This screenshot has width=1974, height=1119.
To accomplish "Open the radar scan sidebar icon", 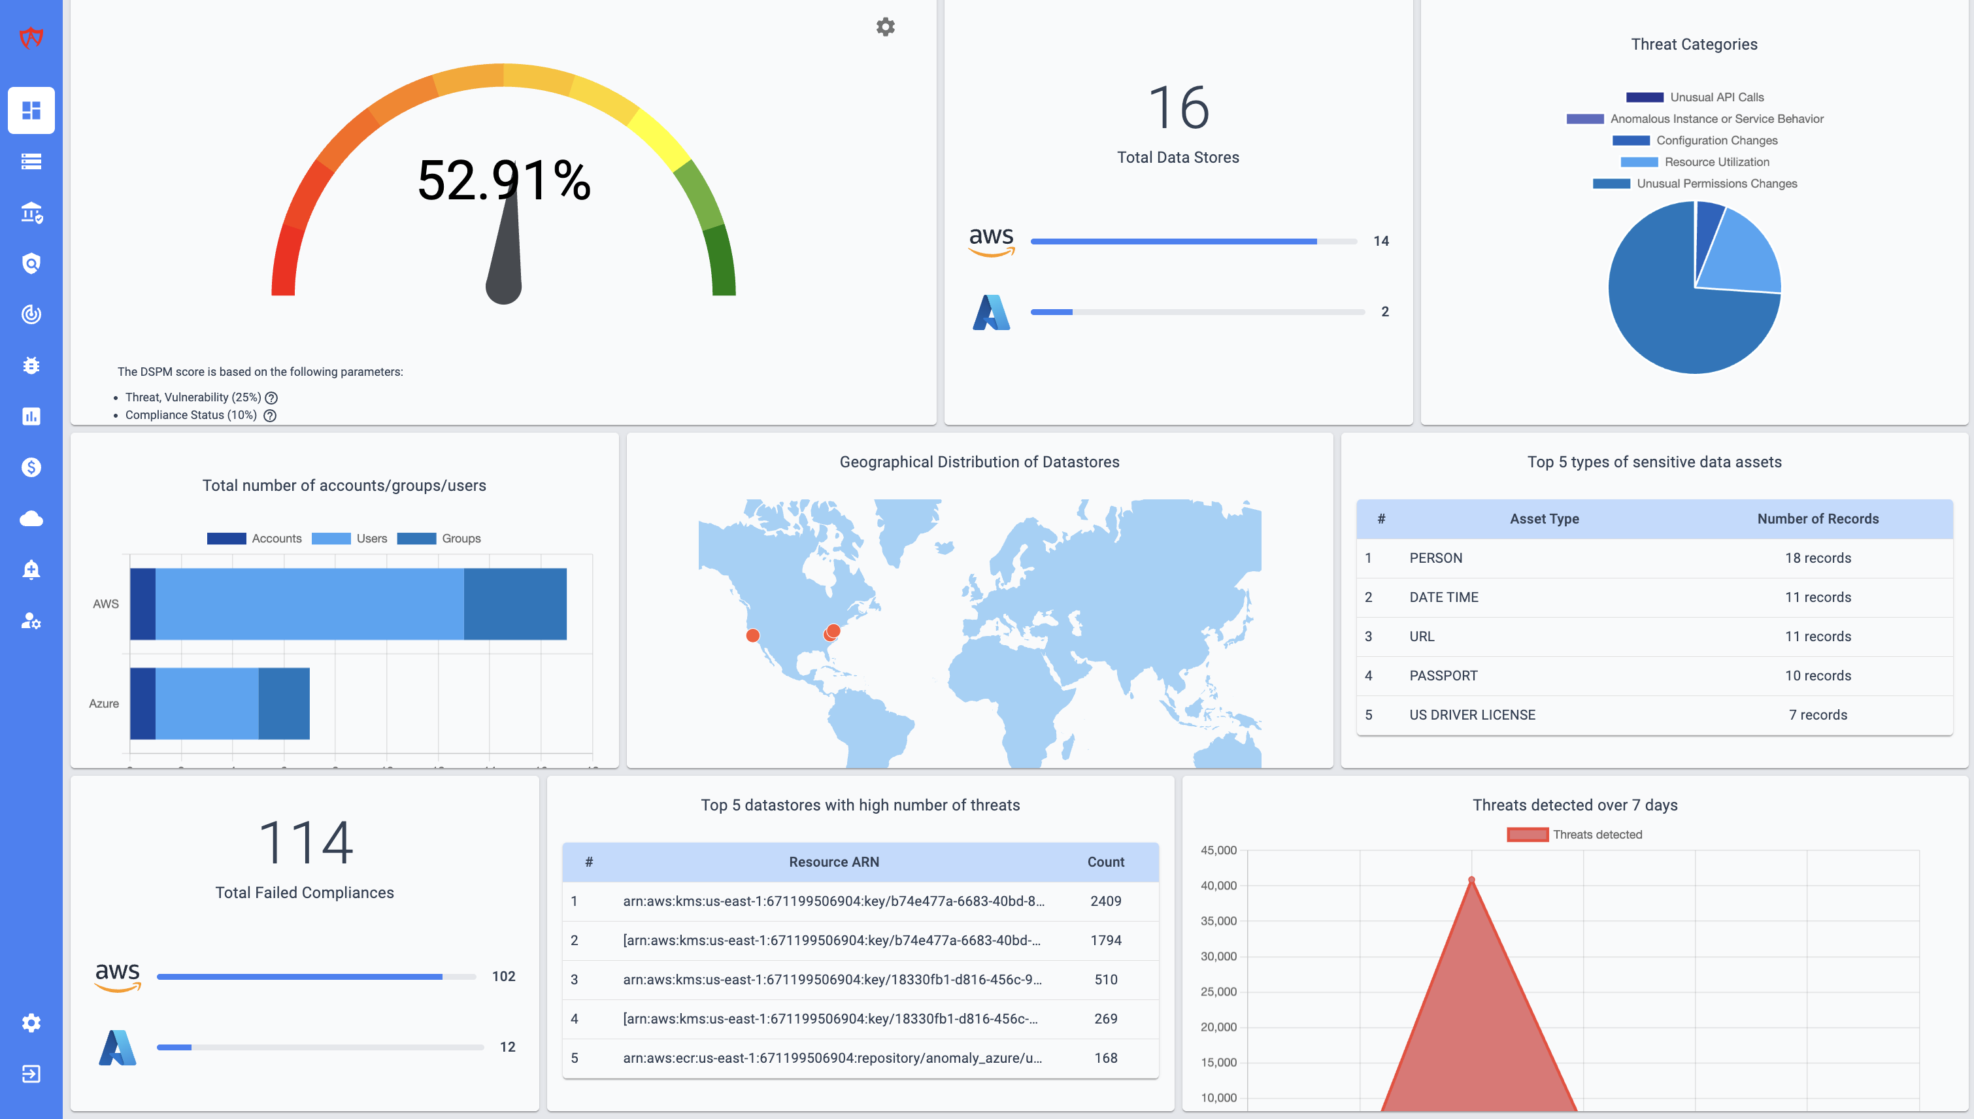I will point(31,314).
